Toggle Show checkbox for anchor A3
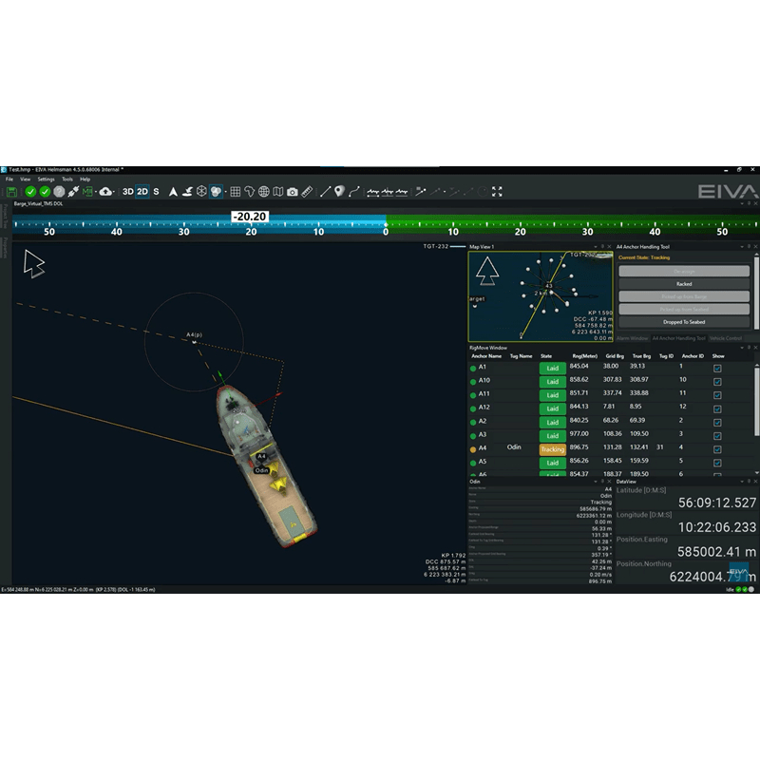The width and height of the screenshot is (760, 760). point(717,436)
